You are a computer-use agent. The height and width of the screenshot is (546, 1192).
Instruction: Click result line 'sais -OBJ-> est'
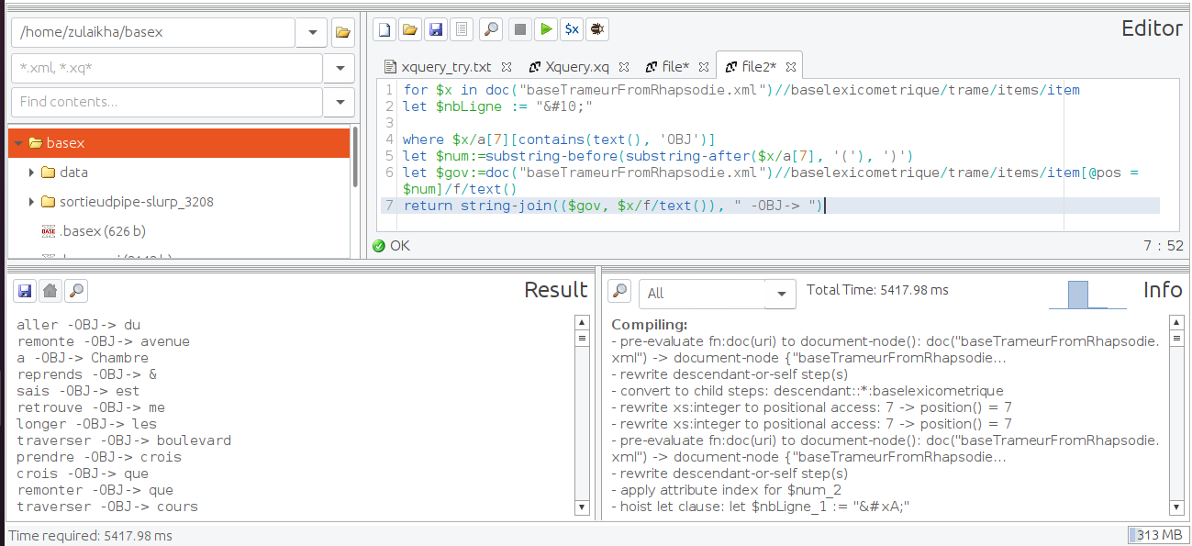tap(79, 391)
